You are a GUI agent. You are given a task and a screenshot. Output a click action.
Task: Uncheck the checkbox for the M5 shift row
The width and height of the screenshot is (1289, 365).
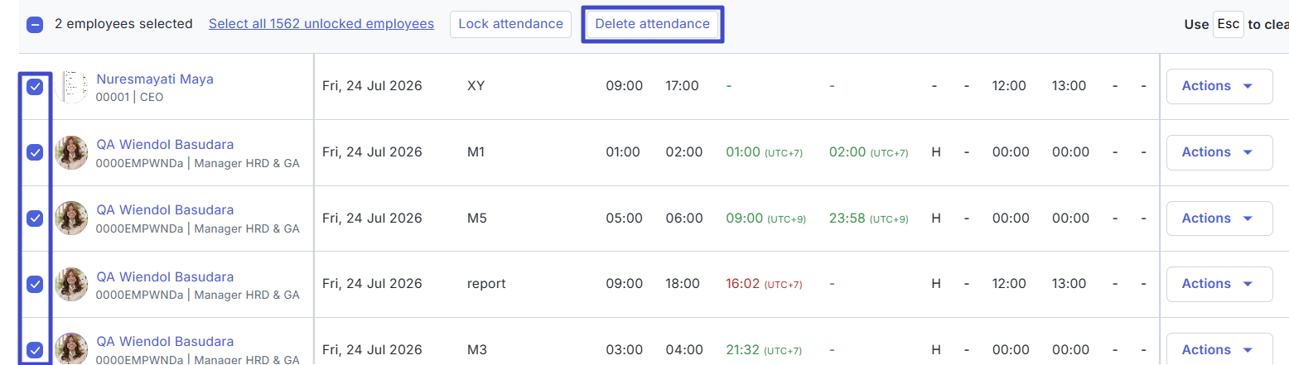35,219
